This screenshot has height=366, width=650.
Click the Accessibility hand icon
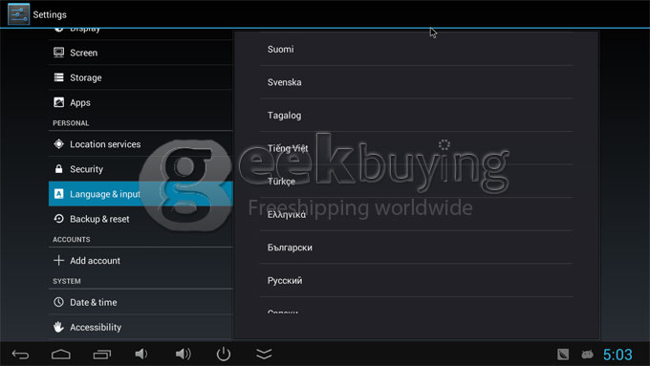click(59, 327)
